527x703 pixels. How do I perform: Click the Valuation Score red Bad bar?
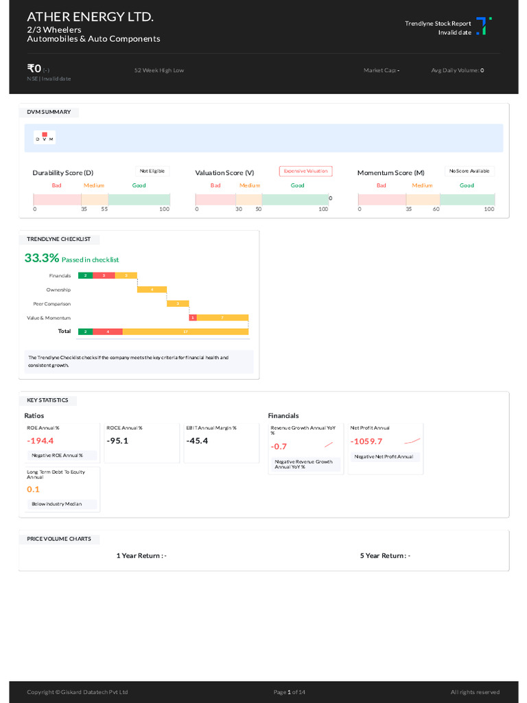215,199
